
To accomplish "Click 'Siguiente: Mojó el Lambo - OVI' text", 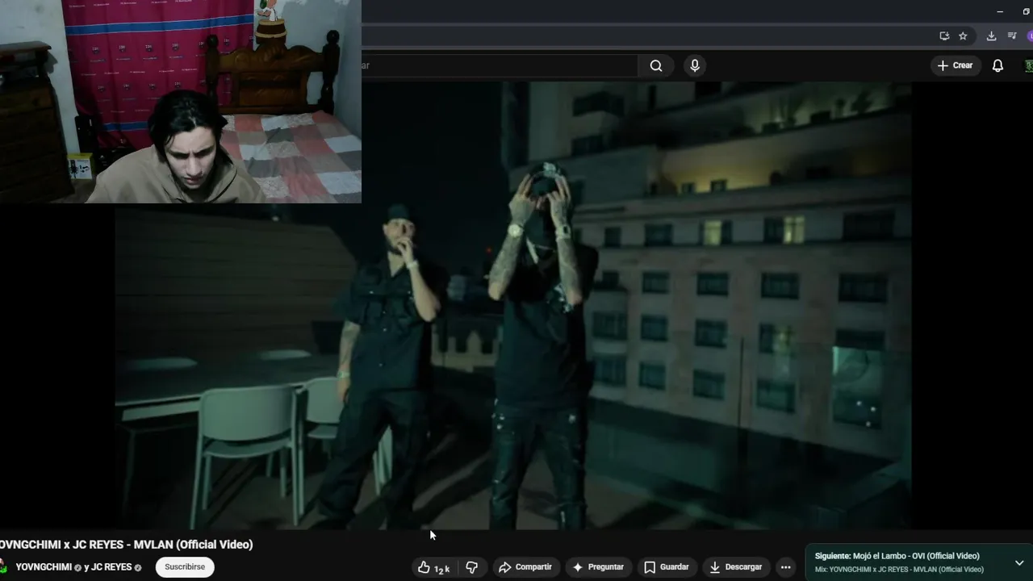I will click(x=897, y=556).
